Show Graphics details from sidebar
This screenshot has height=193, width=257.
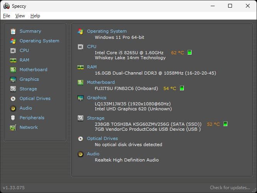click(29, 79)
